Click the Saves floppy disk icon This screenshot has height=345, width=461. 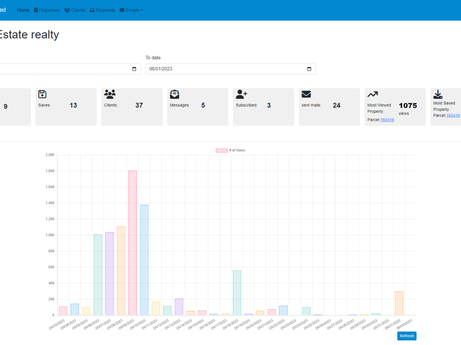tap(42, 94)
